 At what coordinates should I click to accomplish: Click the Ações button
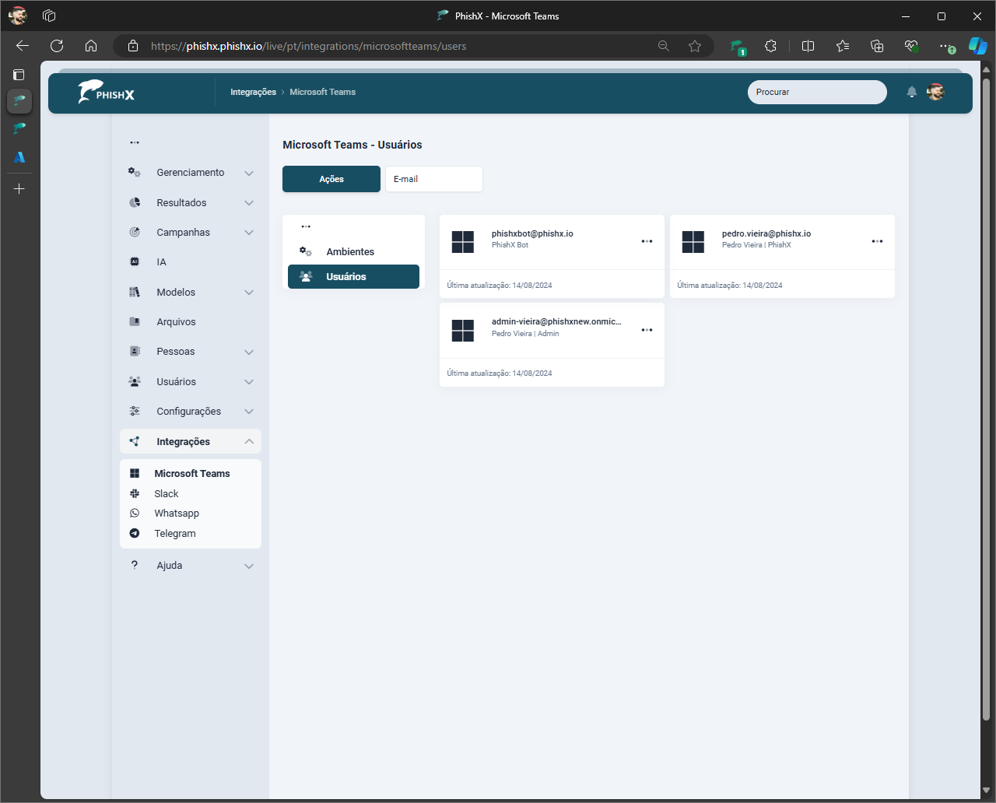tap(331, 179)
